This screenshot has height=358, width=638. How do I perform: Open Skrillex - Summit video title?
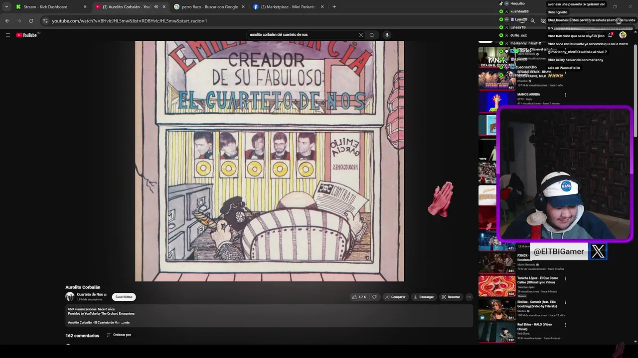tap(537, 304)
